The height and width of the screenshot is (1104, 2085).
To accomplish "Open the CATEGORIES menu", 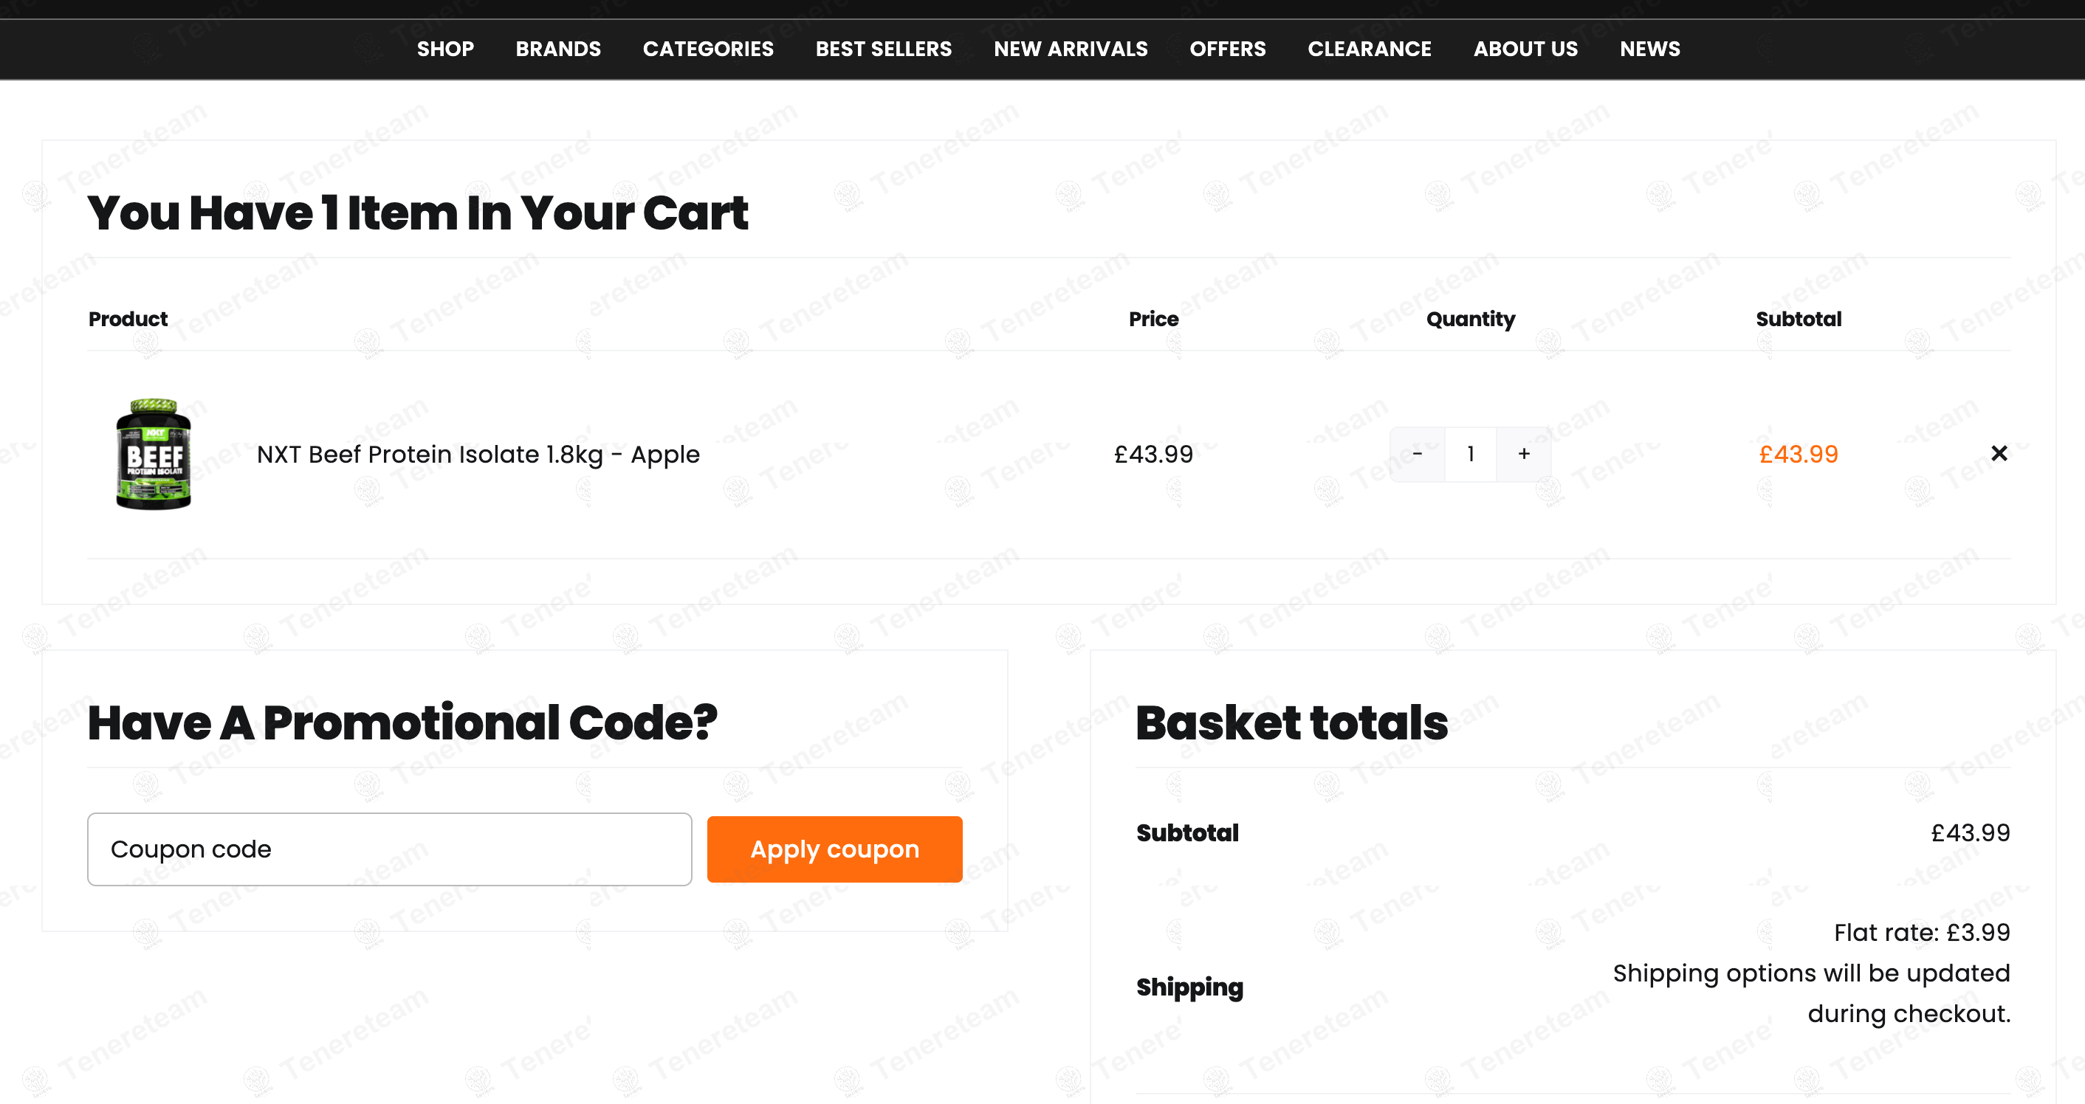I will [708, 49].
